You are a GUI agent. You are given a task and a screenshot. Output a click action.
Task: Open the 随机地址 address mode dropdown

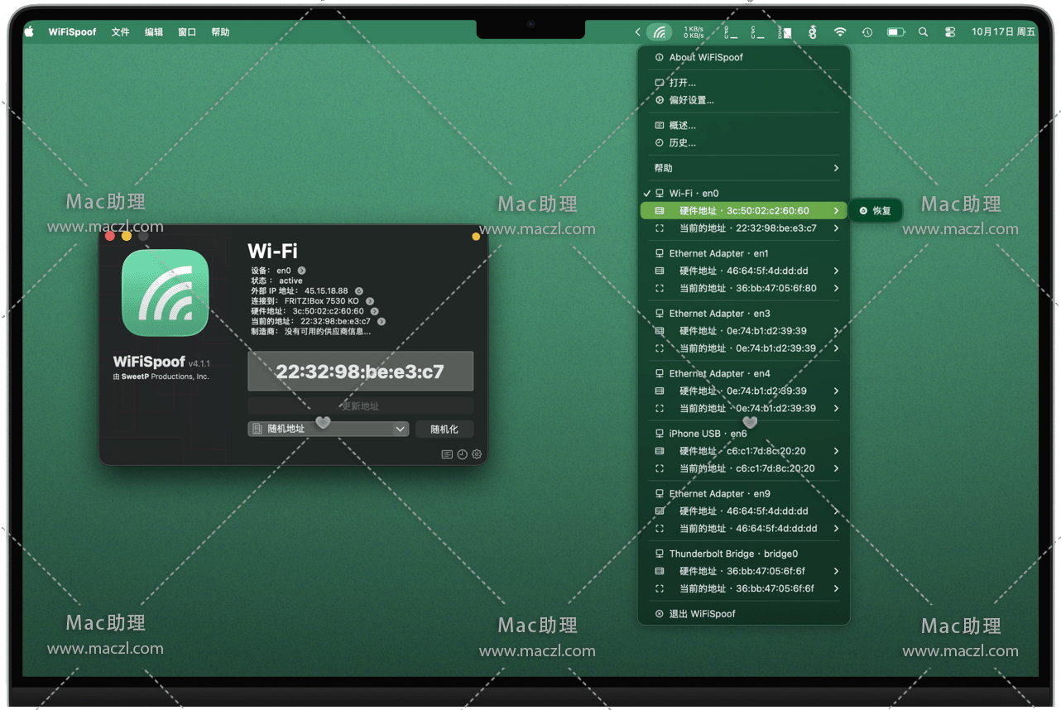tap(328, 429)
